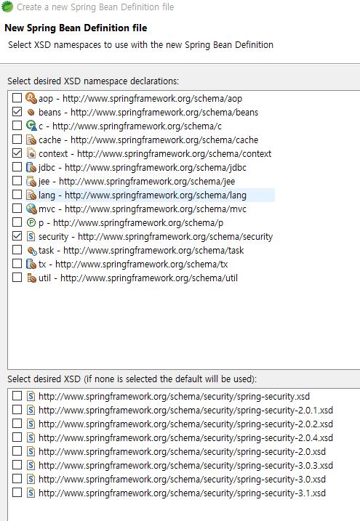Enable the tx namespace checkbox
The width and height of the screenshot is (360, 521).
[x=17, y=264]
